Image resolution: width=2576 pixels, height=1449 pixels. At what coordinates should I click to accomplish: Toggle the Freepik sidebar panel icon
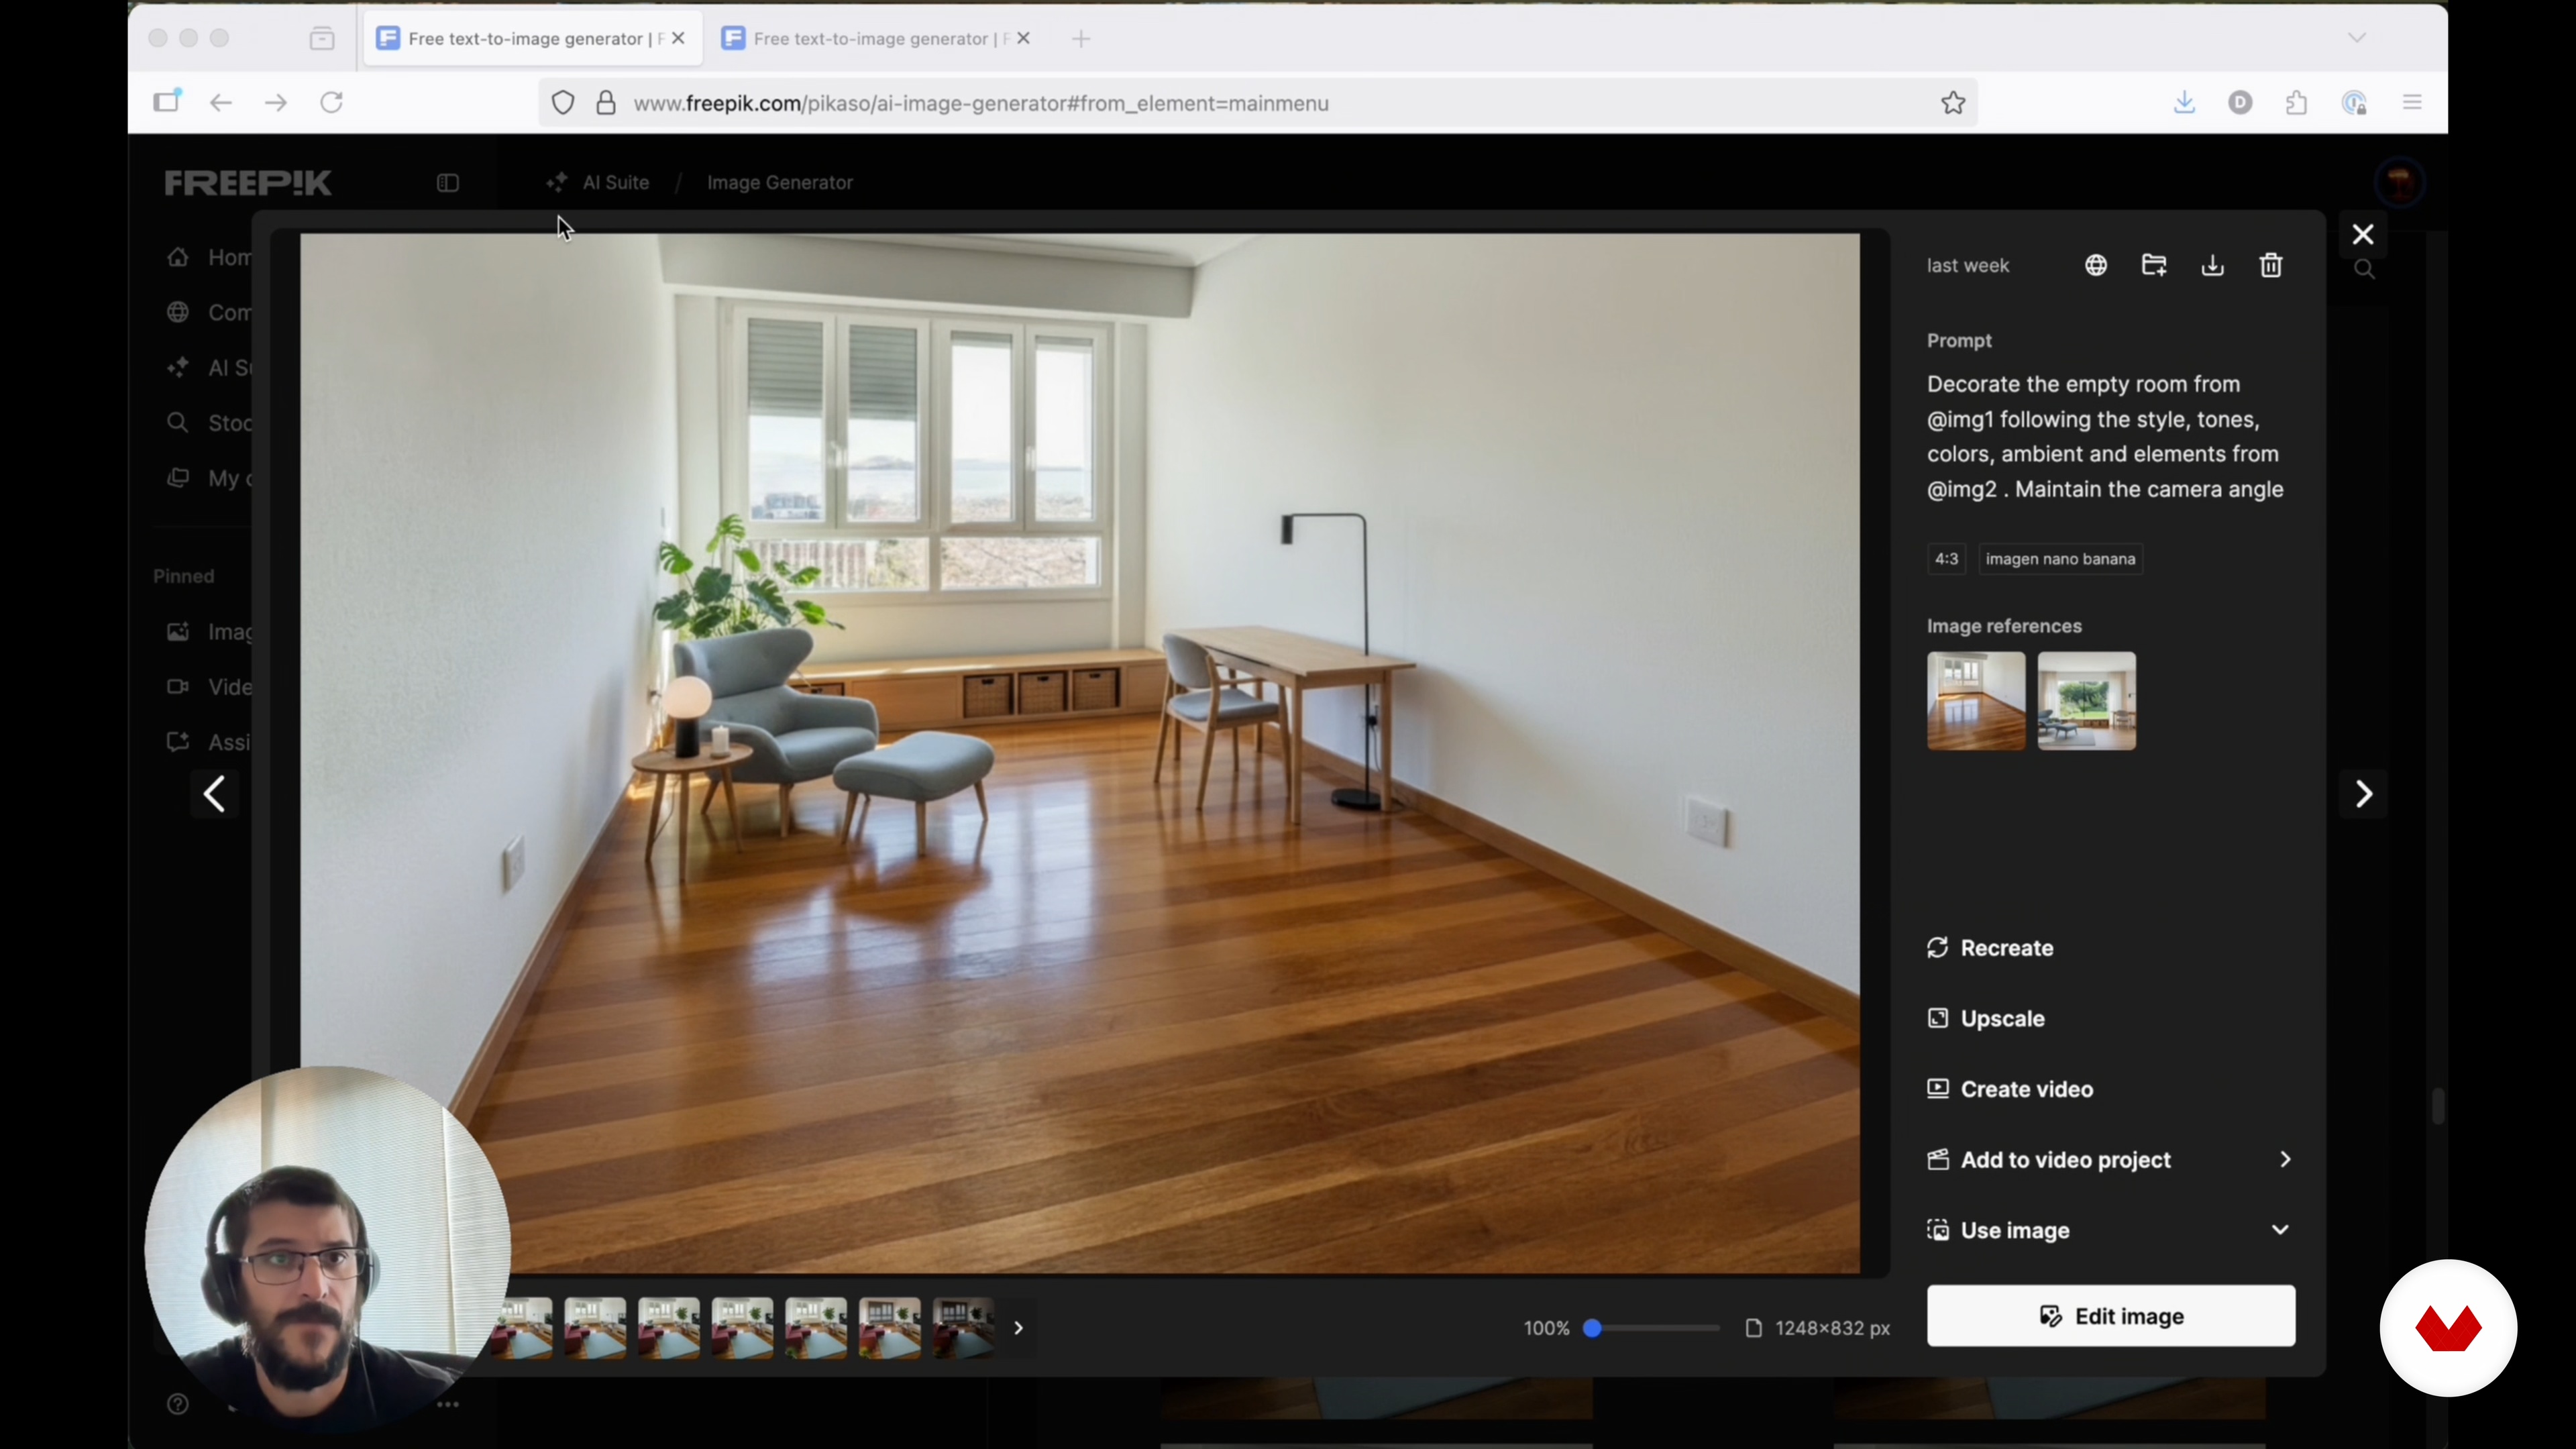coord(448,183)
